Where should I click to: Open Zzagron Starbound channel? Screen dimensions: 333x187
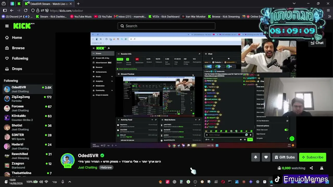28,165
